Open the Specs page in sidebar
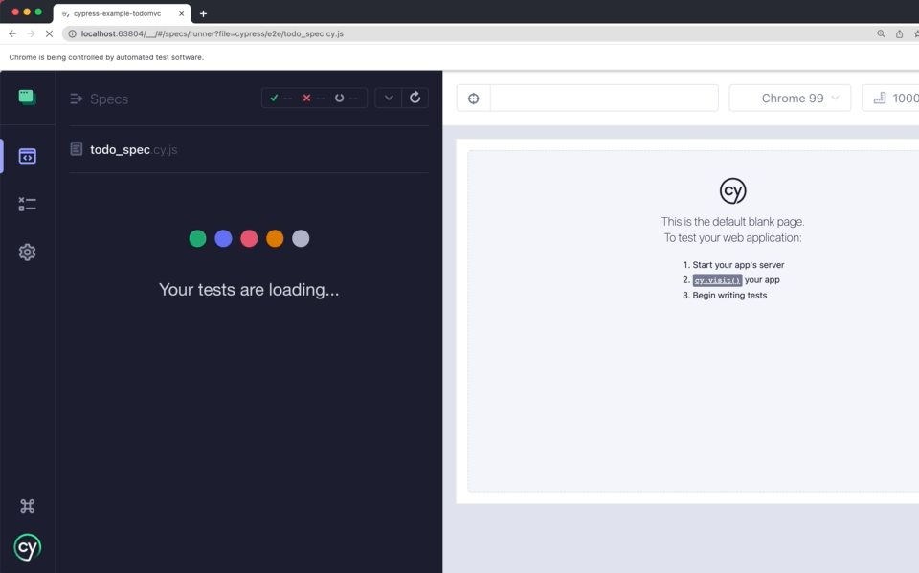Image resolution: width=919 pixels, height=573 pixels. click(x=27, y=156)
